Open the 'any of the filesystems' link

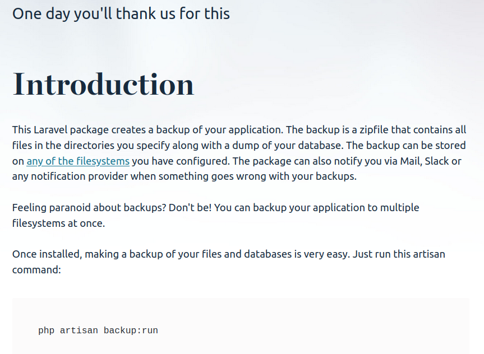tap(78, 161)
